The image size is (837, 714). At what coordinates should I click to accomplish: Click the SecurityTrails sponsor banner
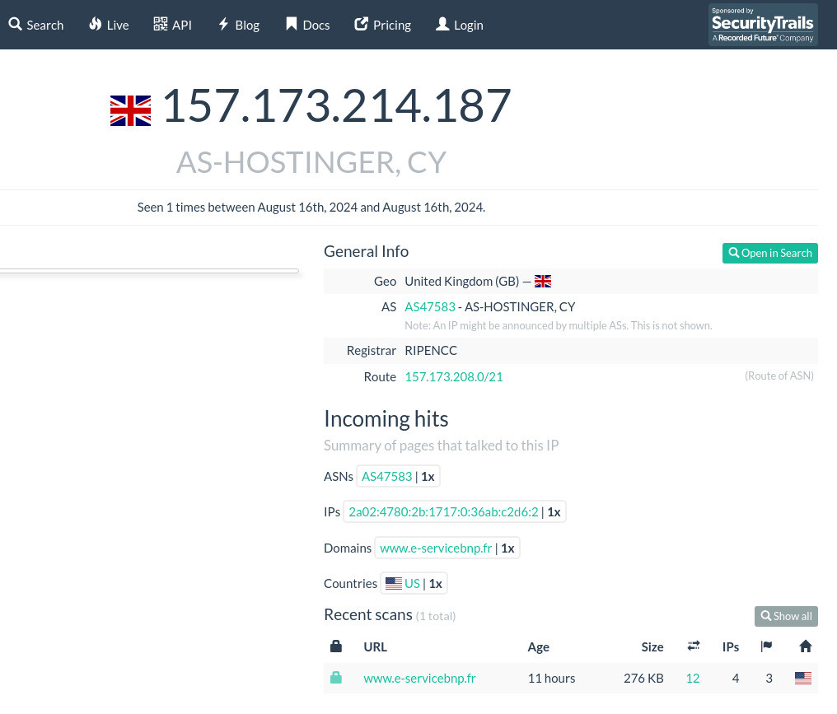[763, 25]
